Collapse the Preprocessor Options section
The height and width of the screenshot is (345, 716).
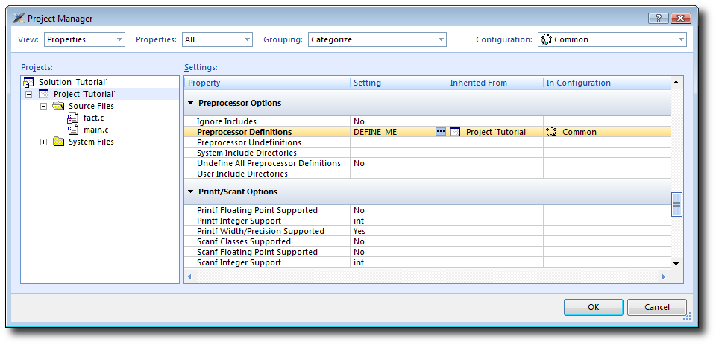click(191, 103)
